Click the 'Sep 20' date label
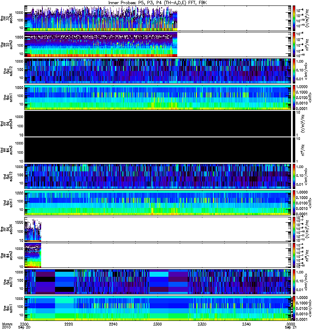 (24, 328)
